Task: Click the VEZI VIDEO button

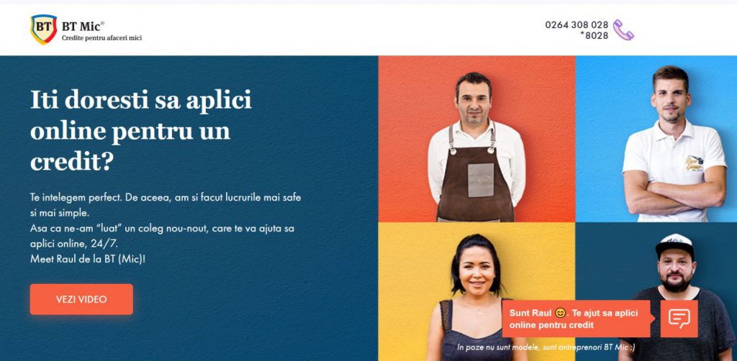Action: 81,299
